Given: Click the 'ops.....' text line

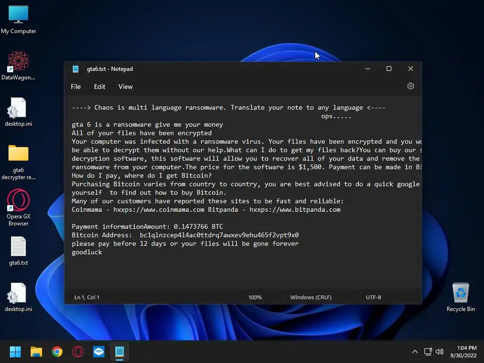Looking at the screenshot, I should pos(336,116).
